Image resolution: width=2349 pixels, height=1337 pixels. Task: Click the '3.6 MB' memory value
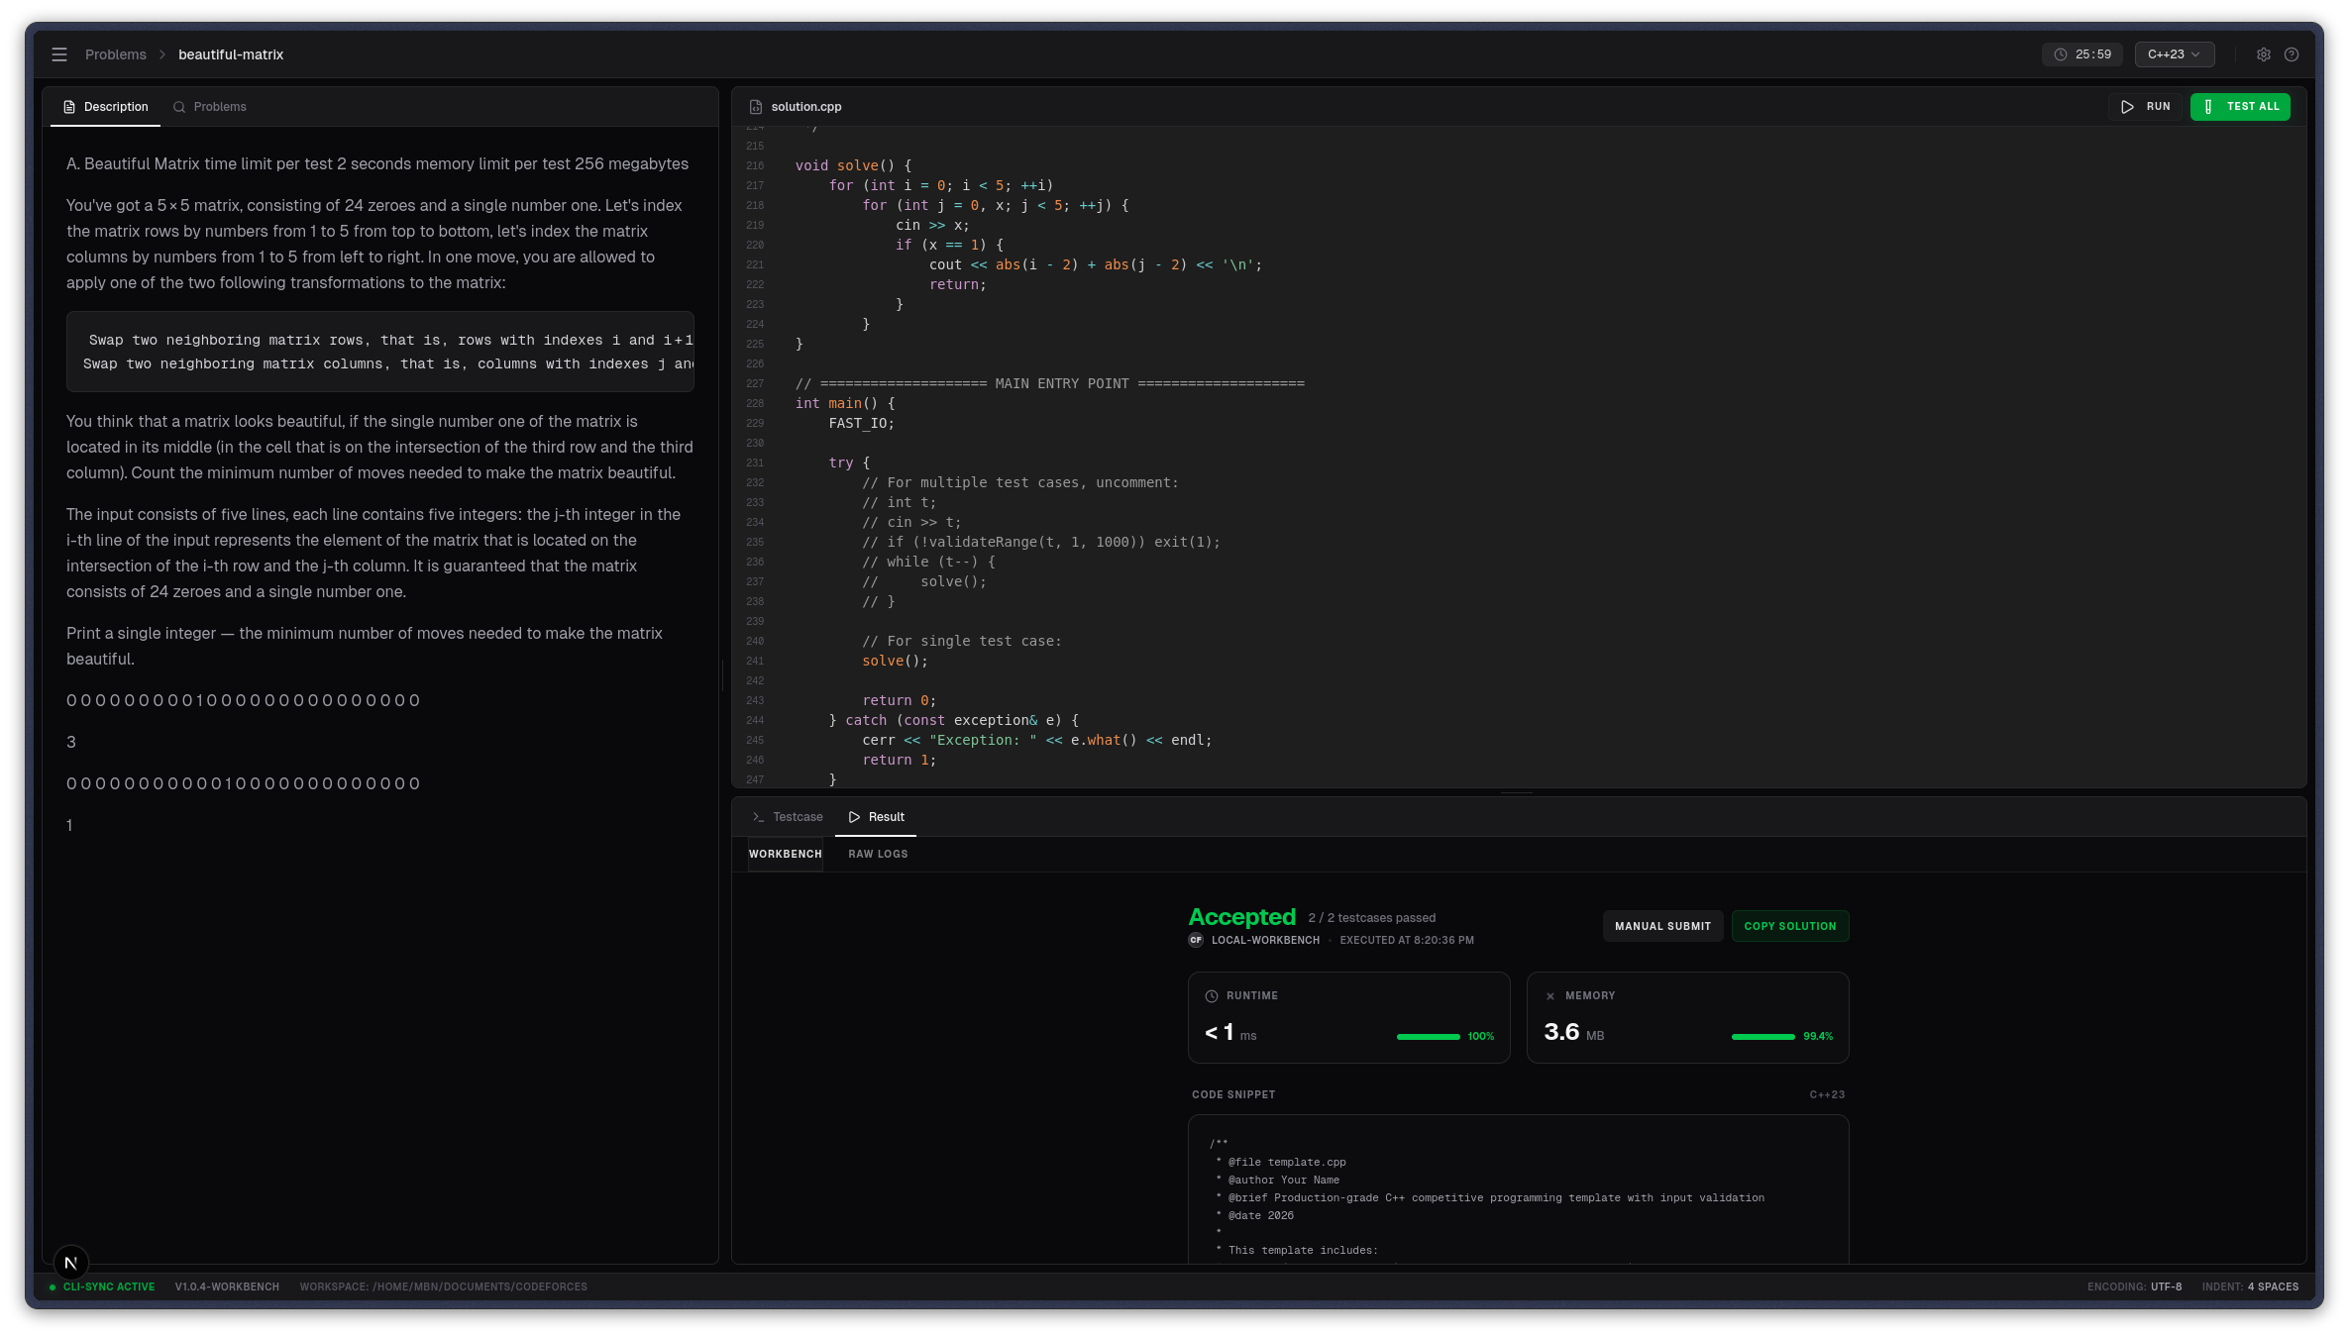pos(1573,1033)
